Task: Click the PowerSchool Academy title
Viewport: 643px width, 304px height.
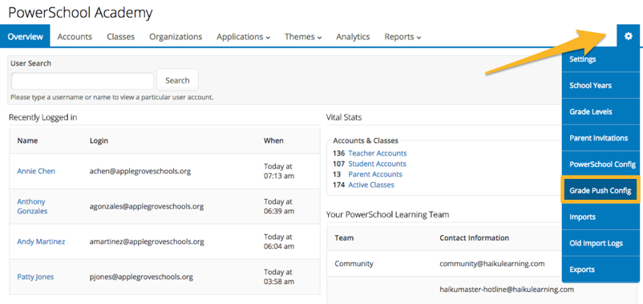Action: pos(80,13)
